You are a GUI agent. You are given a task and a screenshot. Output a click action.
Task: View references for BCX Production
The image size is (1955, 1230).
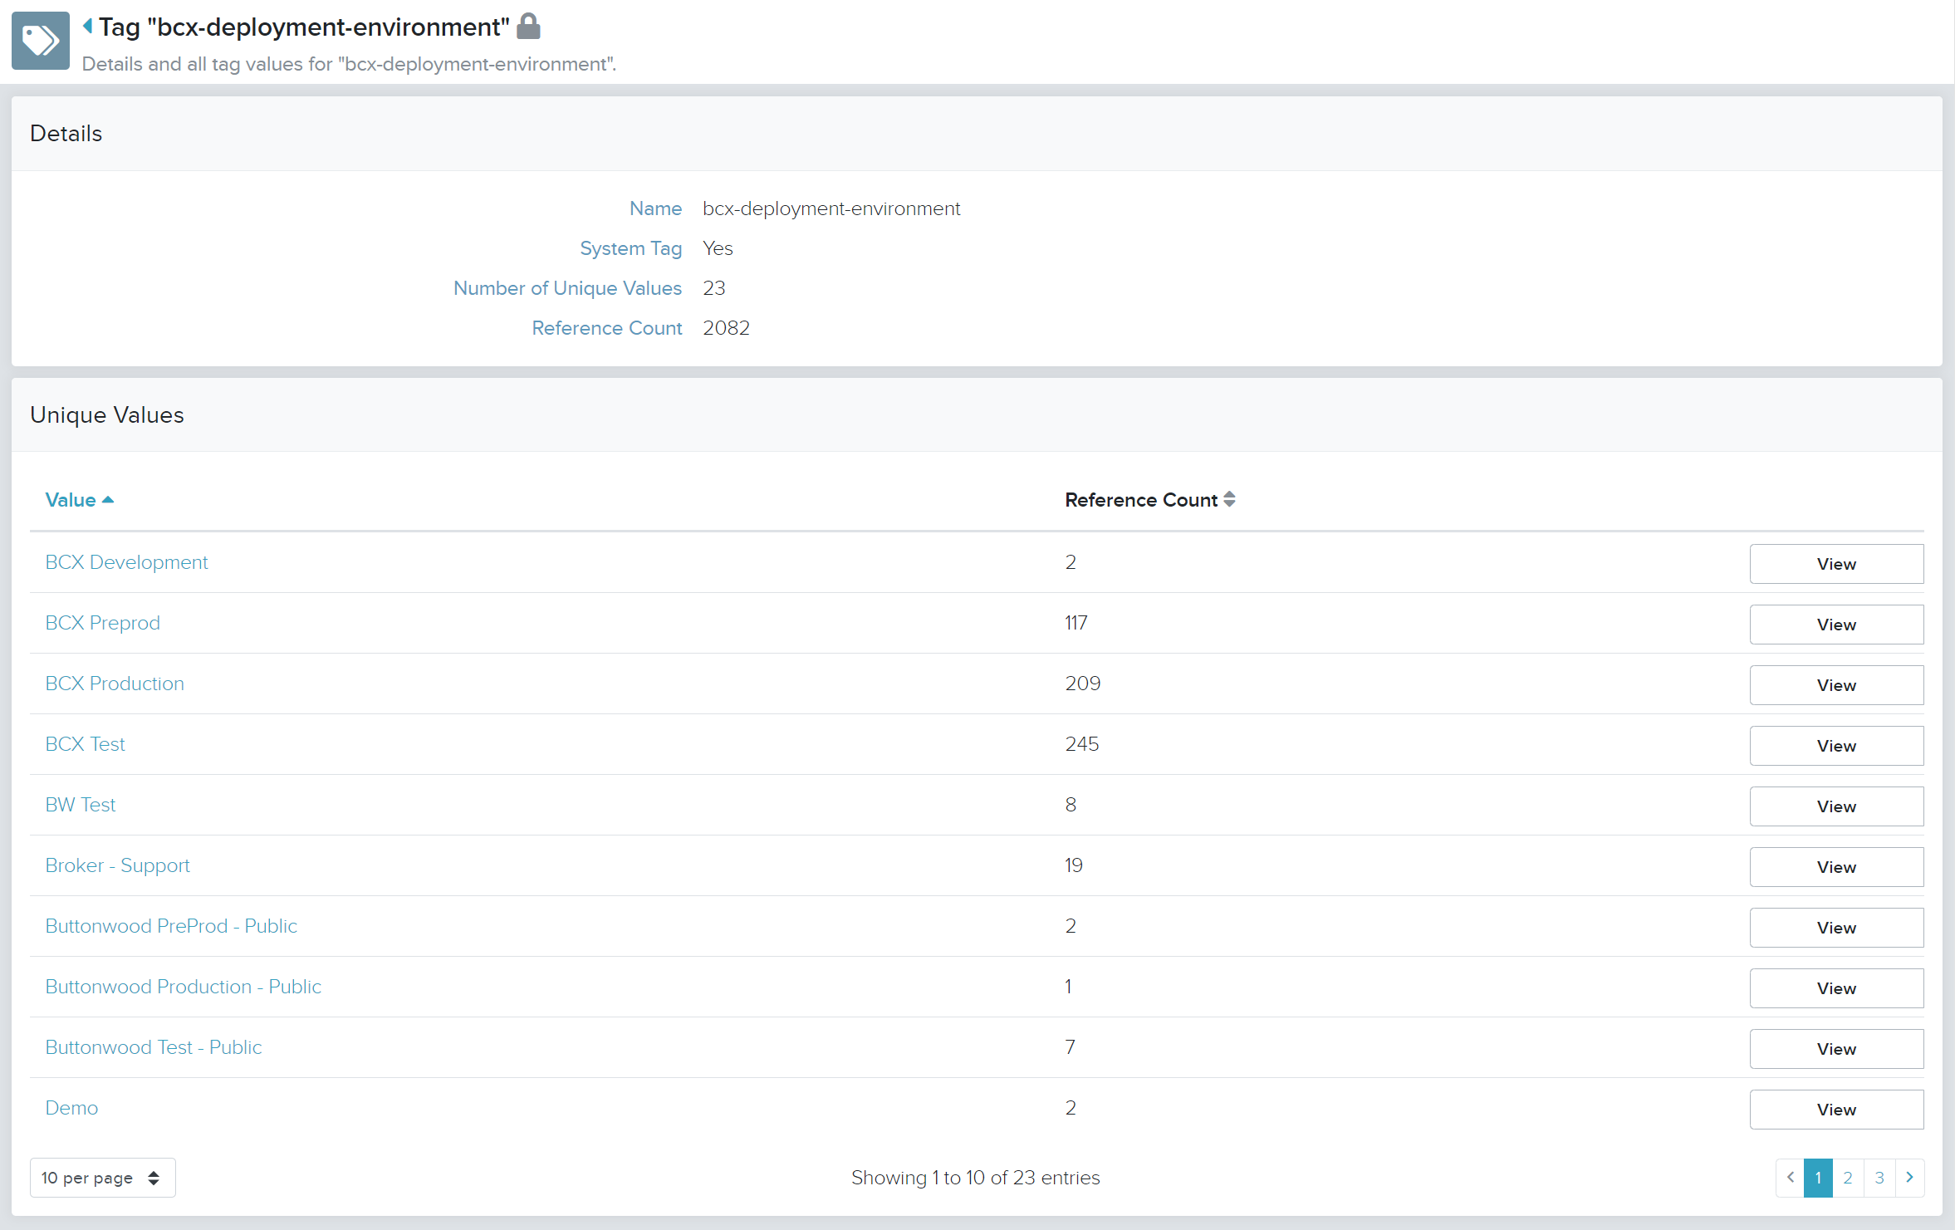coord(1836,685)
